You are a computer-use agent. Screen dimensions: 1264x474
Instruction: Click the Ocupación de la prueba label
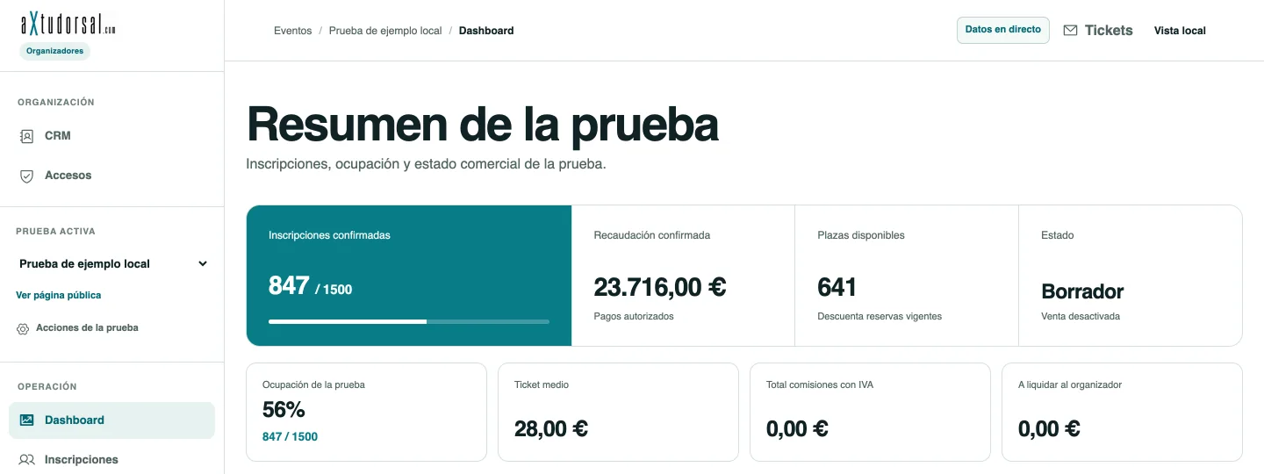coord(313,384)
